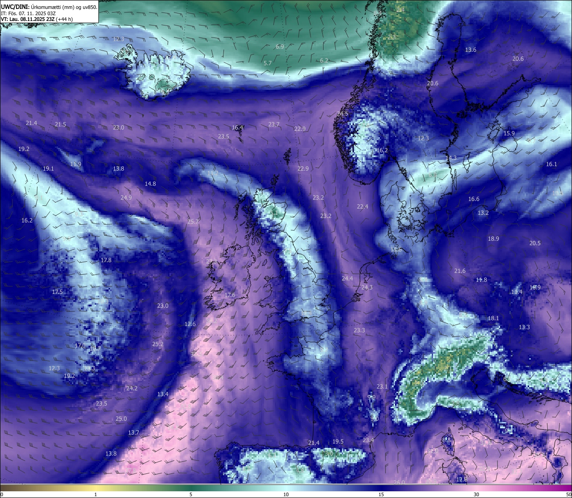Select the initial time line 'IT: Fös. 07. 11. 2025 03Z'

point(28,13)
